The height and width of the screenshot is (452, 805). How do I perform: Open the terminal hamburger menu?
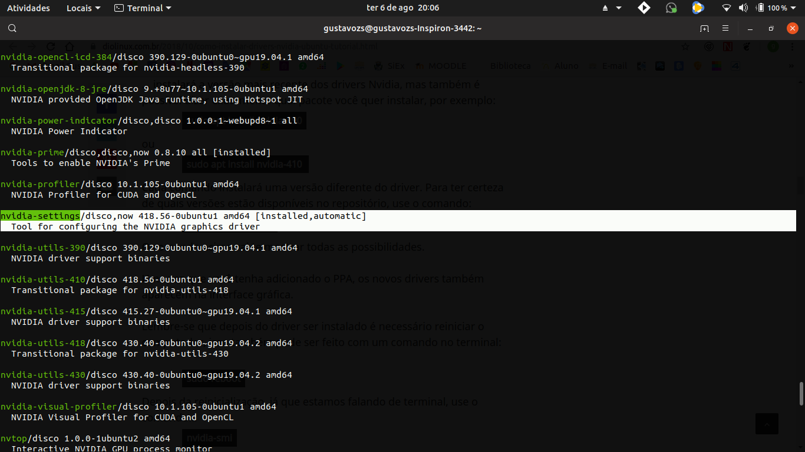click(x=725, y=28)
